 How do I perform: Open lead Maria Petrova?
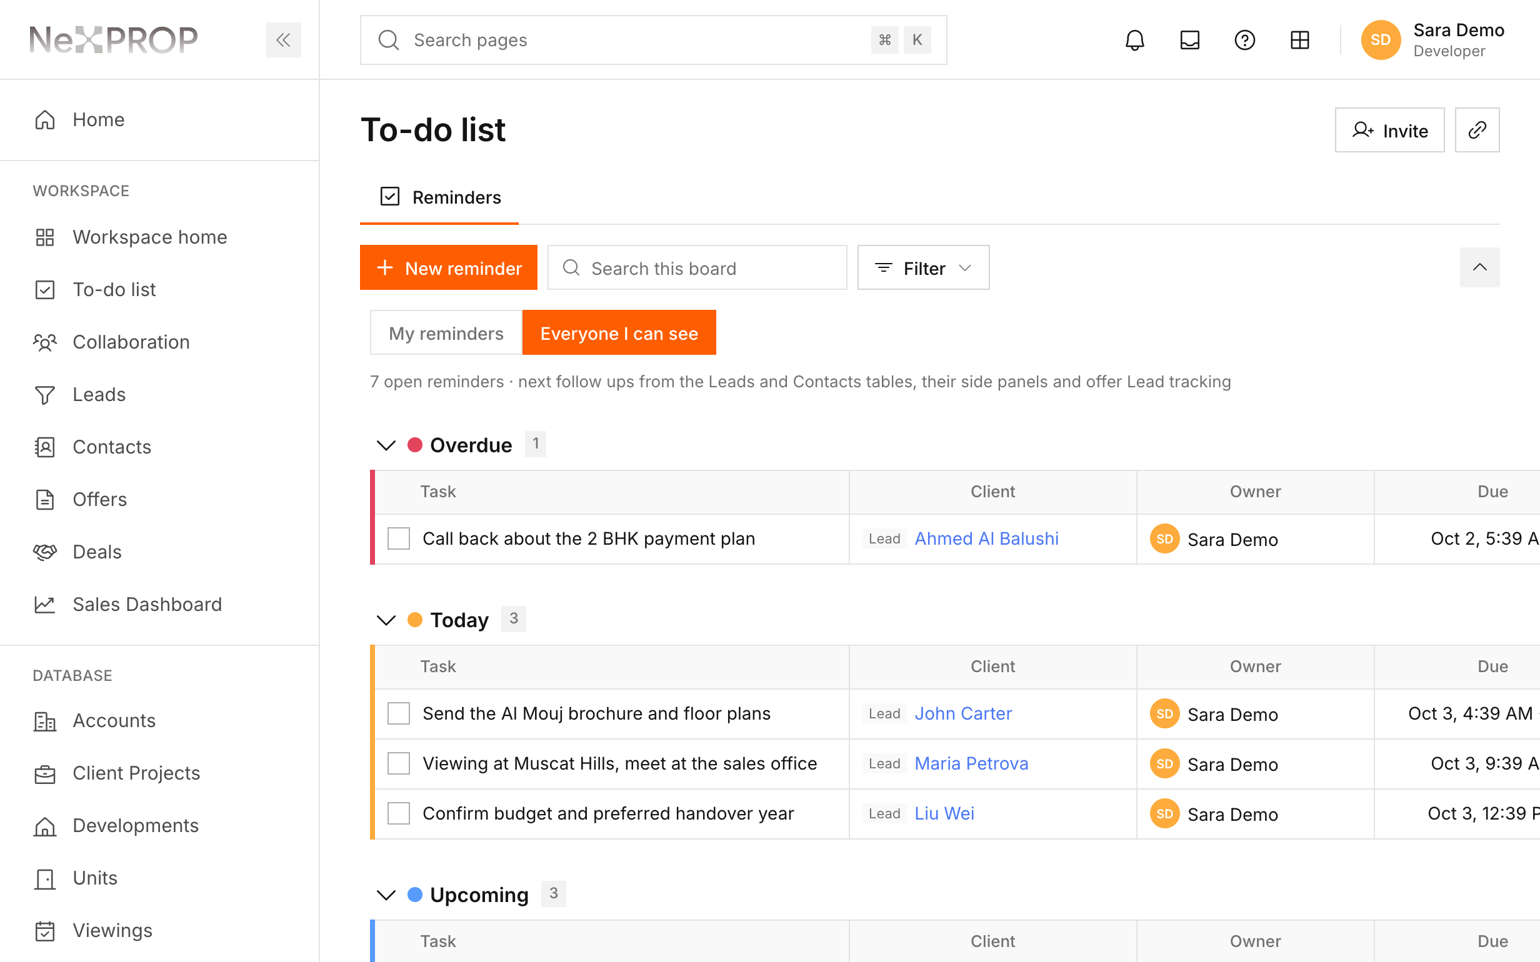(x=971, y=763)
